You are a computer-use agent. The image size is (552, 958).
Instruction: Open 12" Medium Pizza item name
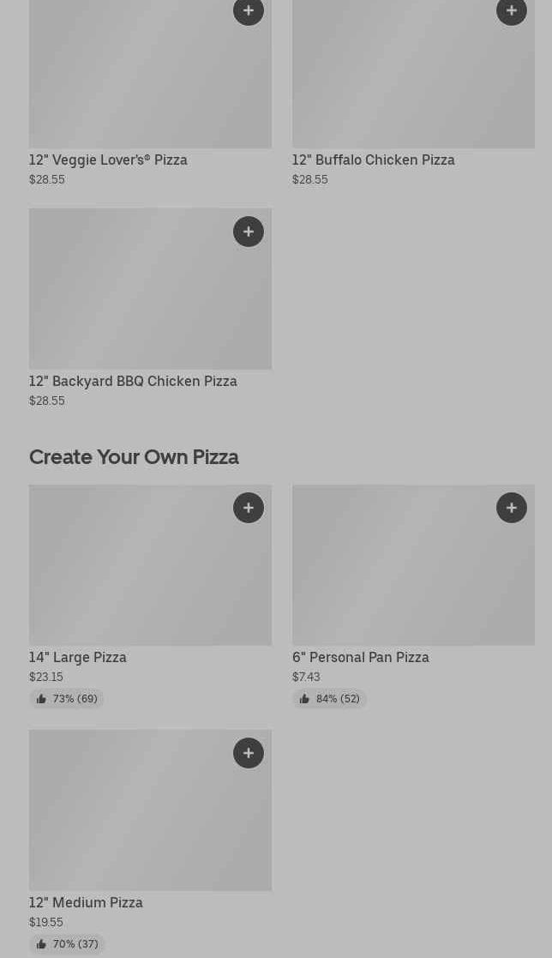(86, 903)
